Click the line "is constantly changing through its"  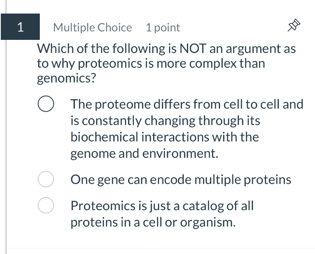[165, 121]
